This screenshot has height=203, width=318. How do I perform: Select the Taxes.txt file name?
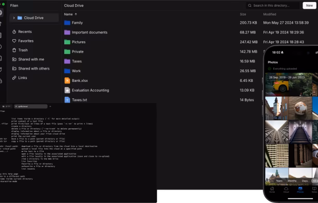point(79,100)
